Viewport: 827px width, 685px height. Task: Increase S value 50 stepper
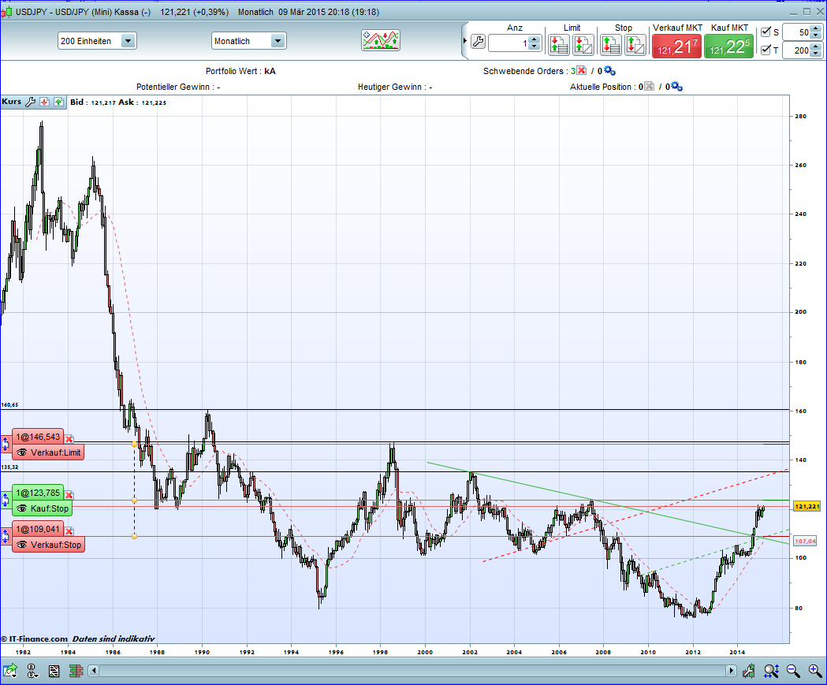pos(816,28)
